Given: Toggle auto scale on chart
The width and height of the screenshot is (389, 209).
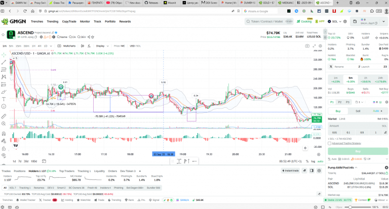Looking at the screenshot, I should point(320,161).
